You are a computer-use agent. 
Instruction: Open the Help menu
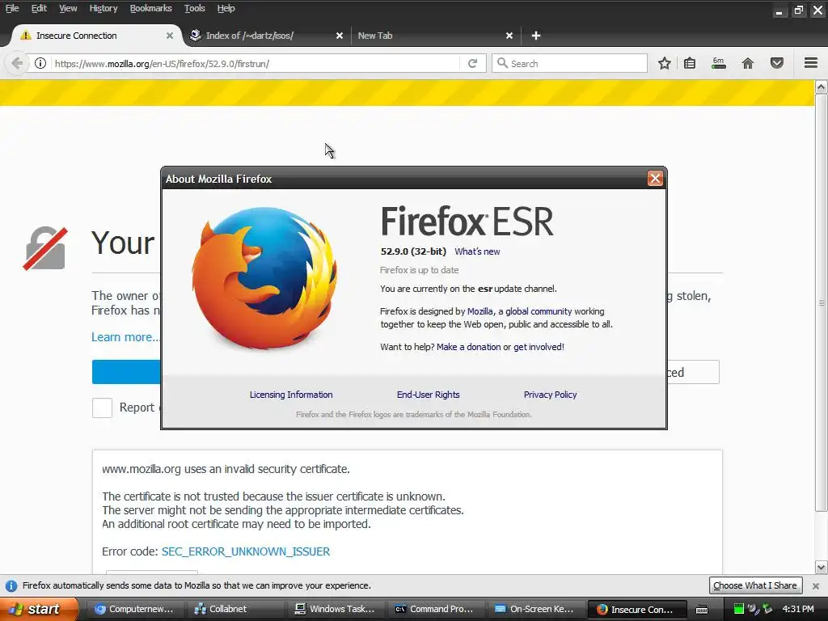pyautogui.click(x=226, y=8)
